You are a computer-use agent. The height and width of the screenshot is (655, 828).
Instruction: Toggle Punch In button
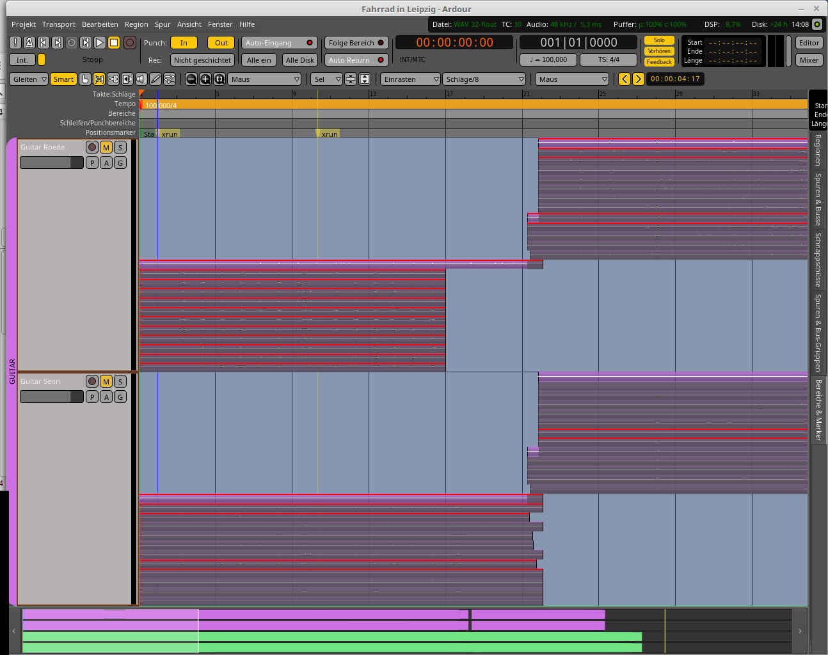(x=184, y=43)
